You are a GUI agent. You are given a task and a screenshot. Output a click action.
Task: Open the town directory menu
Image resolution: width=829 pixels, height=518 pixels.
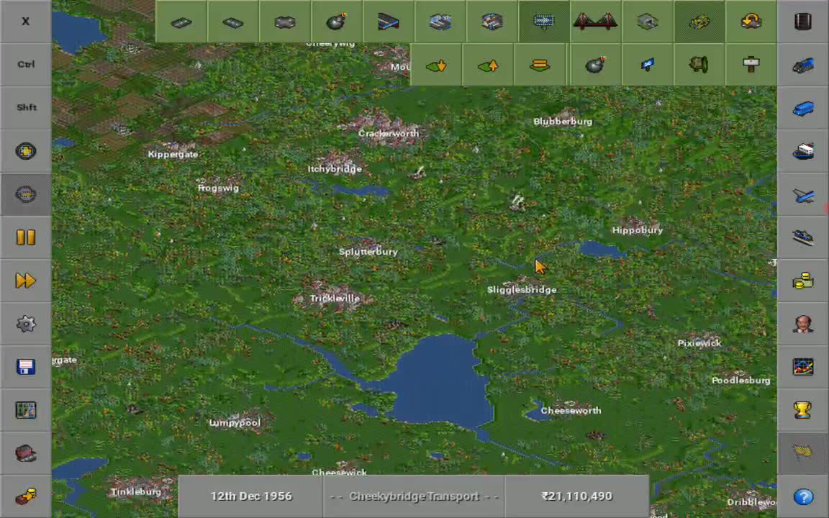point(25,453)
